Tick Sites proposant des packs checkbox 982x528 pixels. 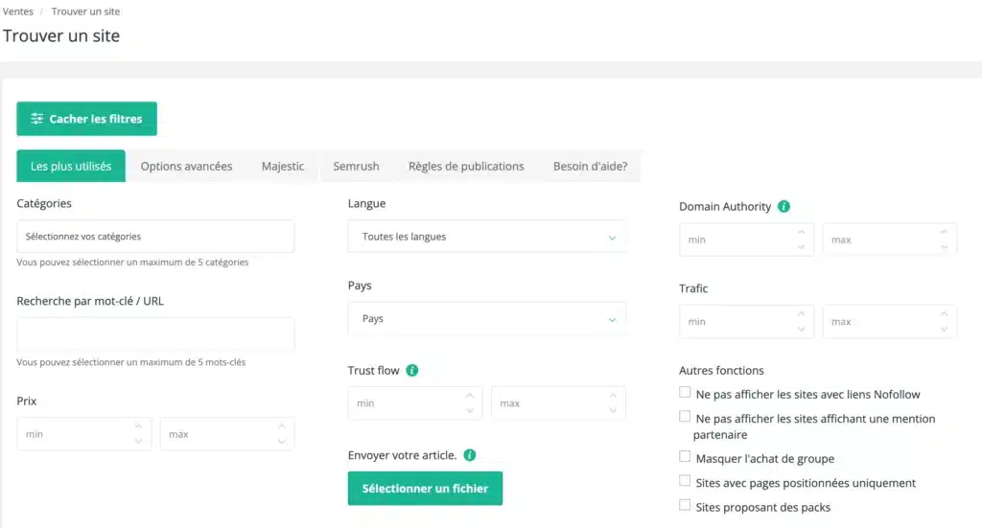[x=685, y=506]
